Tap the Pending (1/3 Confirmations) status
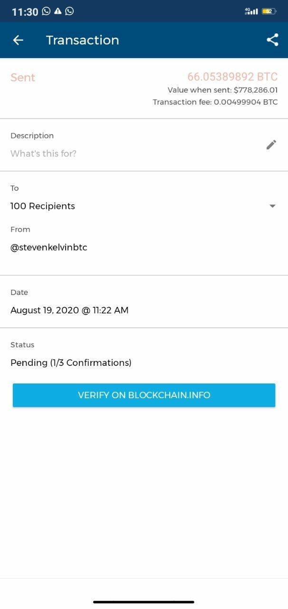 pos(71,363)
